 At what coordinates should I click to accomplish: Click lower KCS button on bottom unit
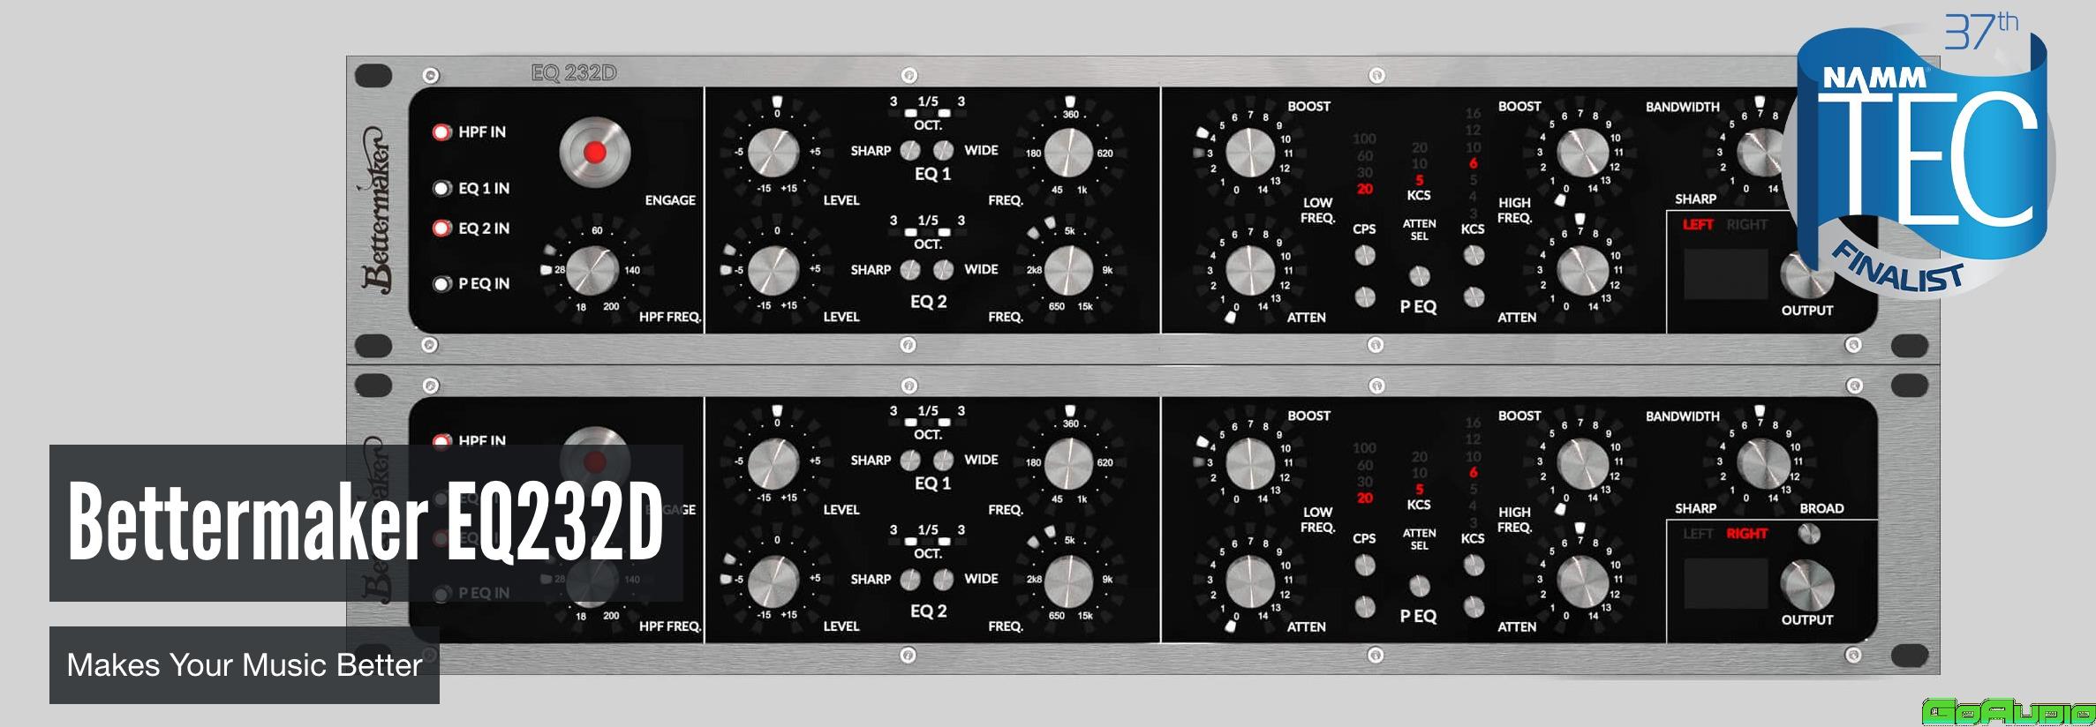point(1474,606)
